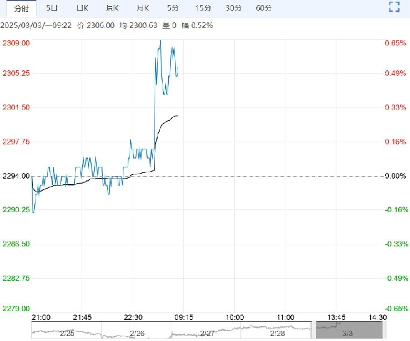Switch to the 5日 chart tab
Screen dimensions: 410x341
point(52,7)
